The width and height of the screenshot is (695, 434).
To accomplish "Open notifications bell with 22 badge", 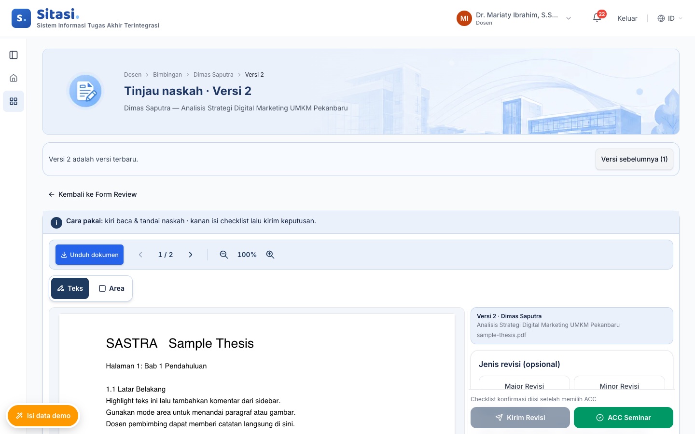I will click(x=598, y=18).
